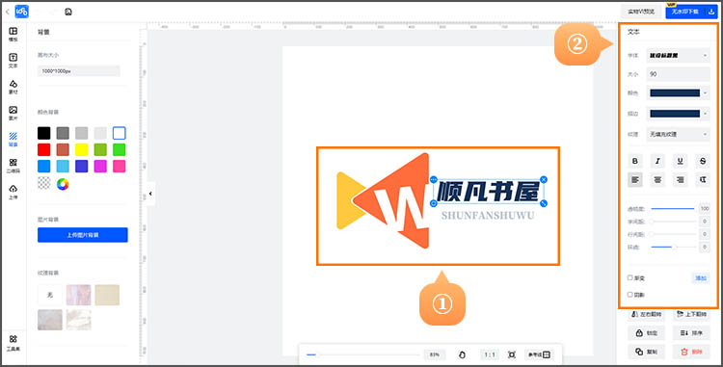Click the 排序 arrange order button
Viewport: 723px width, 367px height.
tap(691, 333)
